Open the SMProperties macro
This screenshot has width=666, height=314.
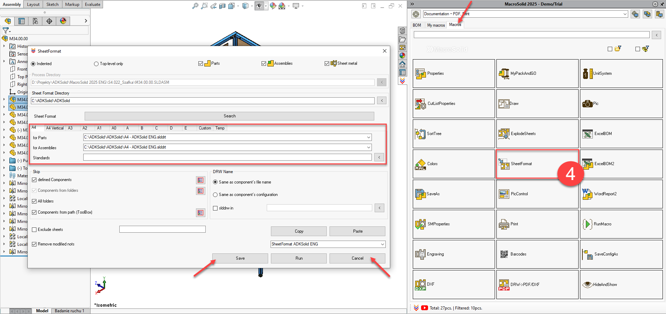pos(453,224)
